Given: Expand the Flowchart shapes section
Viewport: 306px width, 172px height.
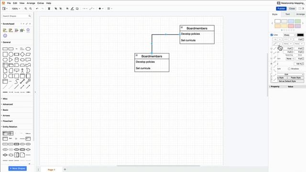Looking at the screenshot, I should coord(8,121).
